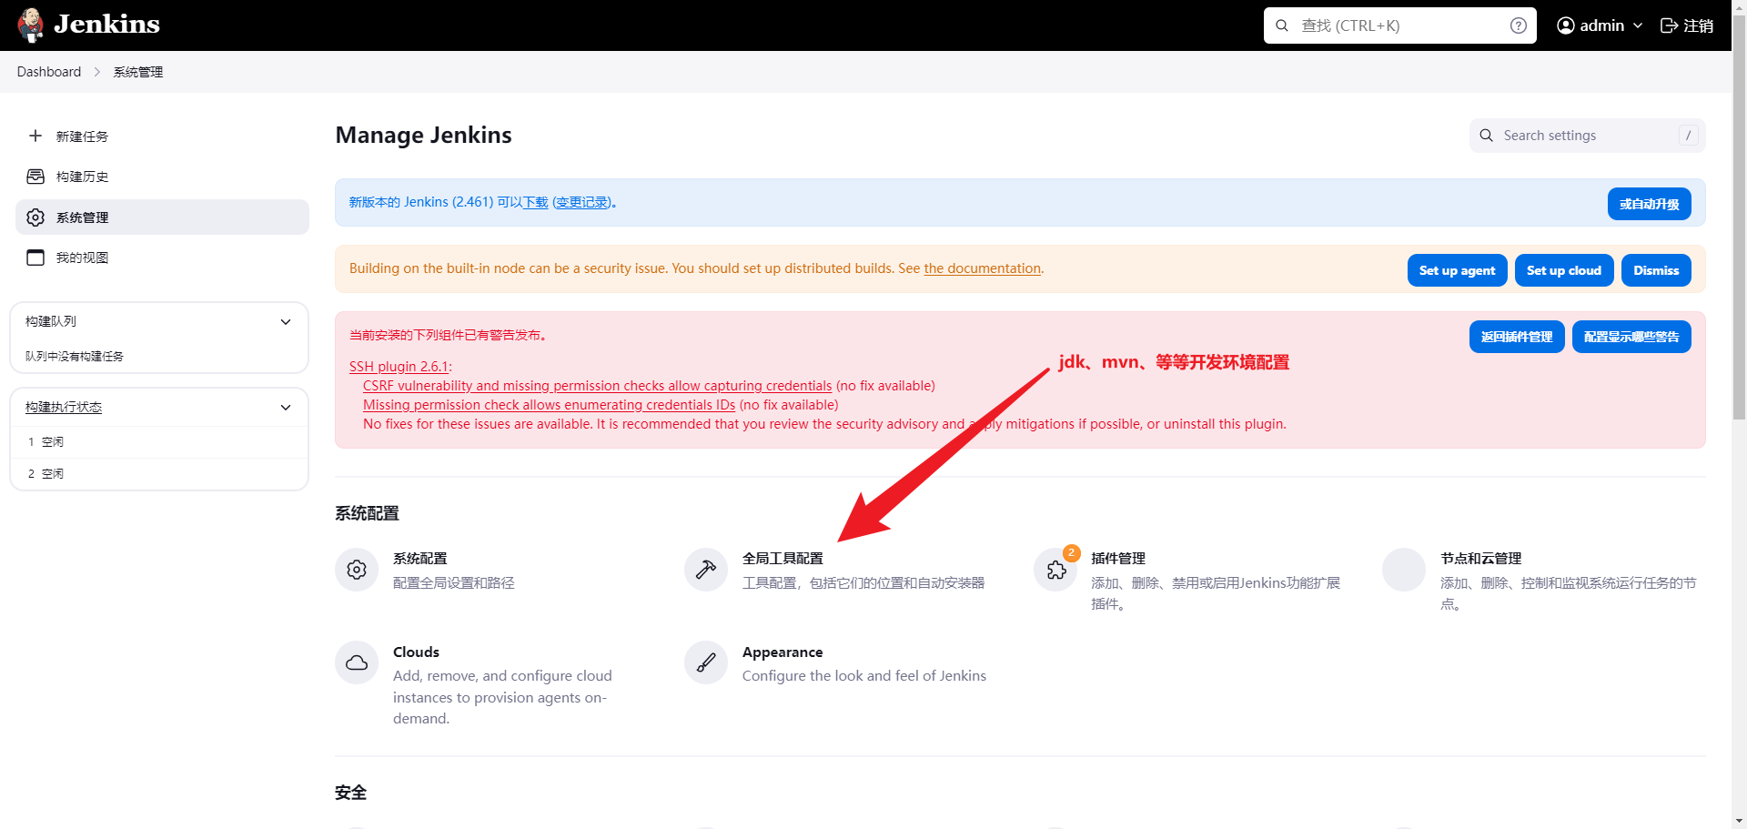Image resolution: width=1747 pixels, height=829 pixels.
Task: Open Appearance title link
Action: 783,652
